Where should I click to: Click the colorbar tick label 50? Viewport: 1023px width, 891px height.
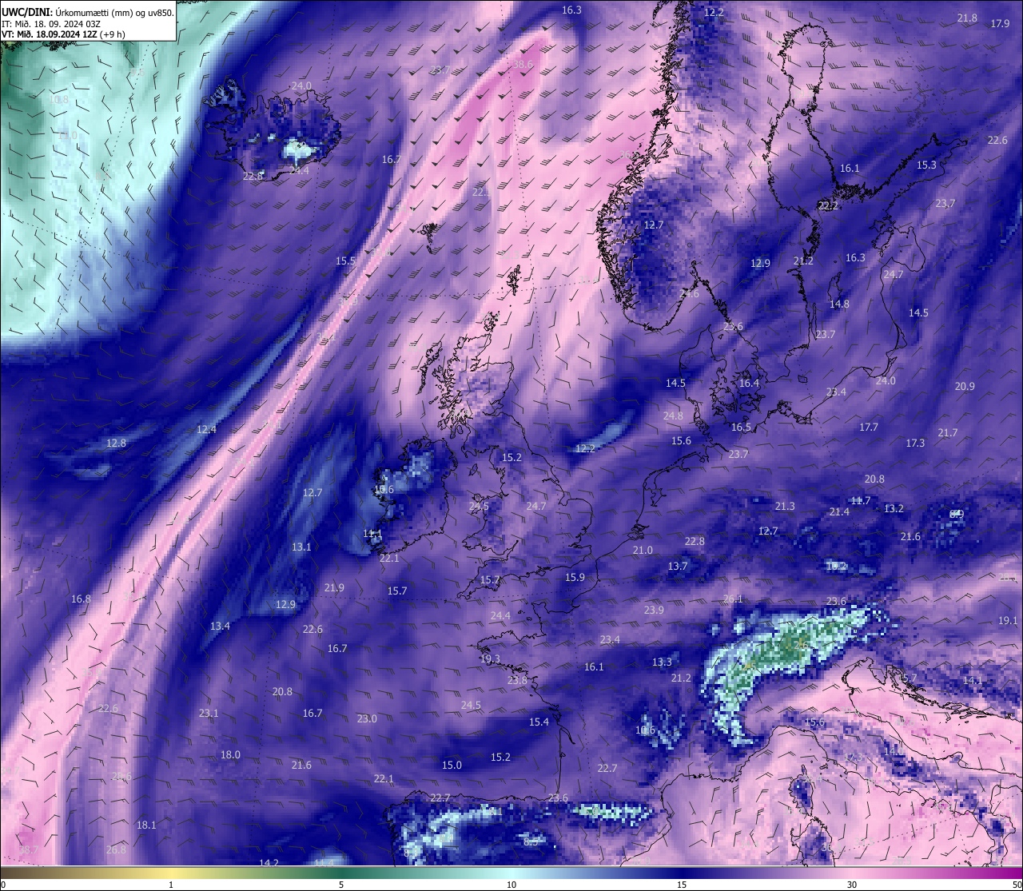pyautogui.click(x=1017, y=885)
